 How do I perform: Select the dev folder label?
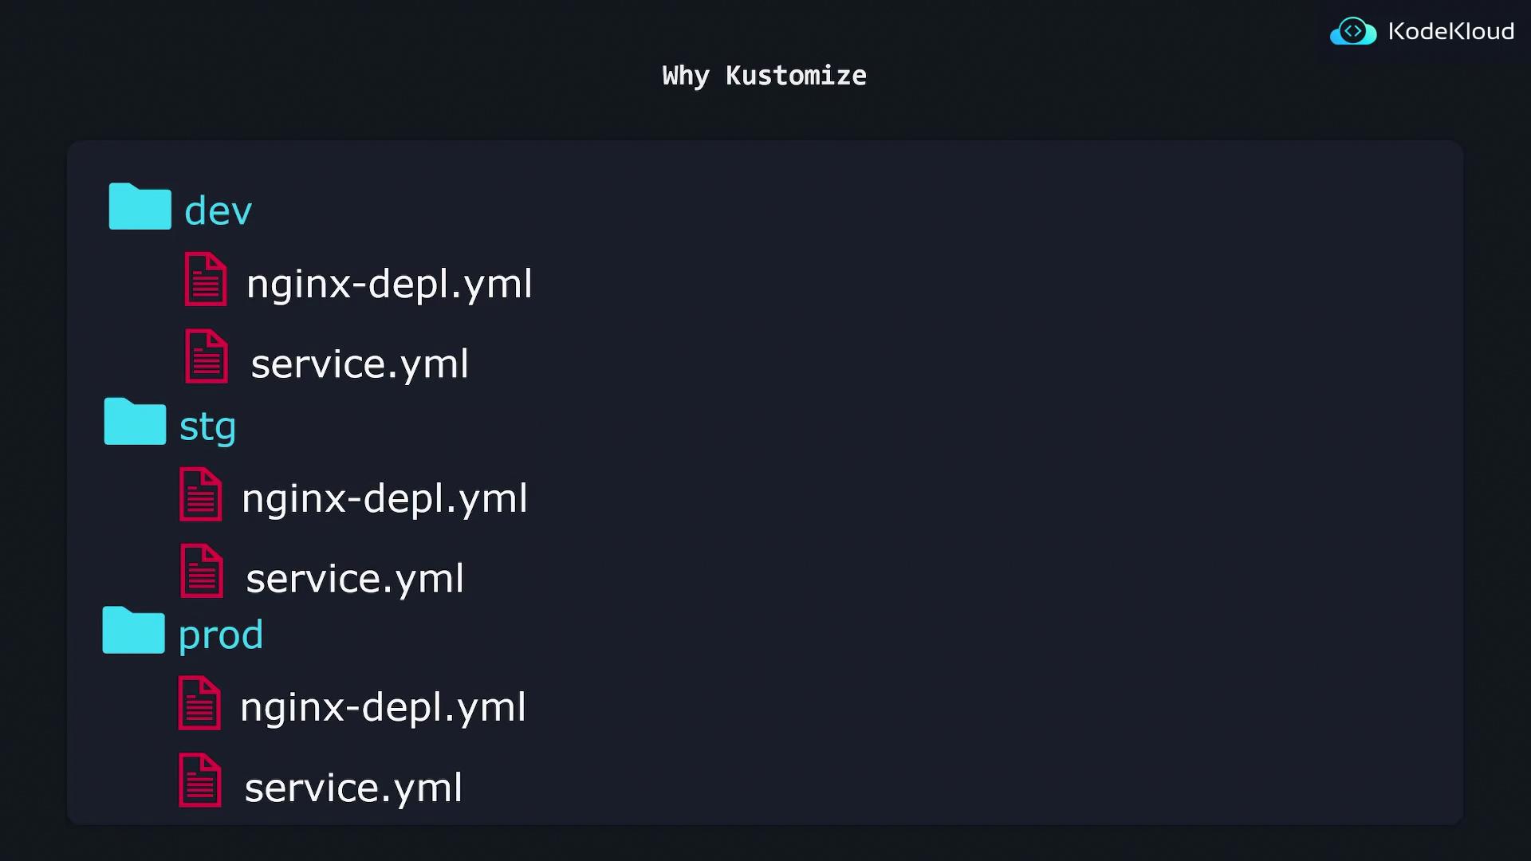(218, 211)
